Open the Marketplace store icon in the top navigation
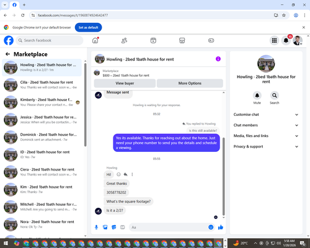The width and height of the screenshot is (310, 248). 182,40
